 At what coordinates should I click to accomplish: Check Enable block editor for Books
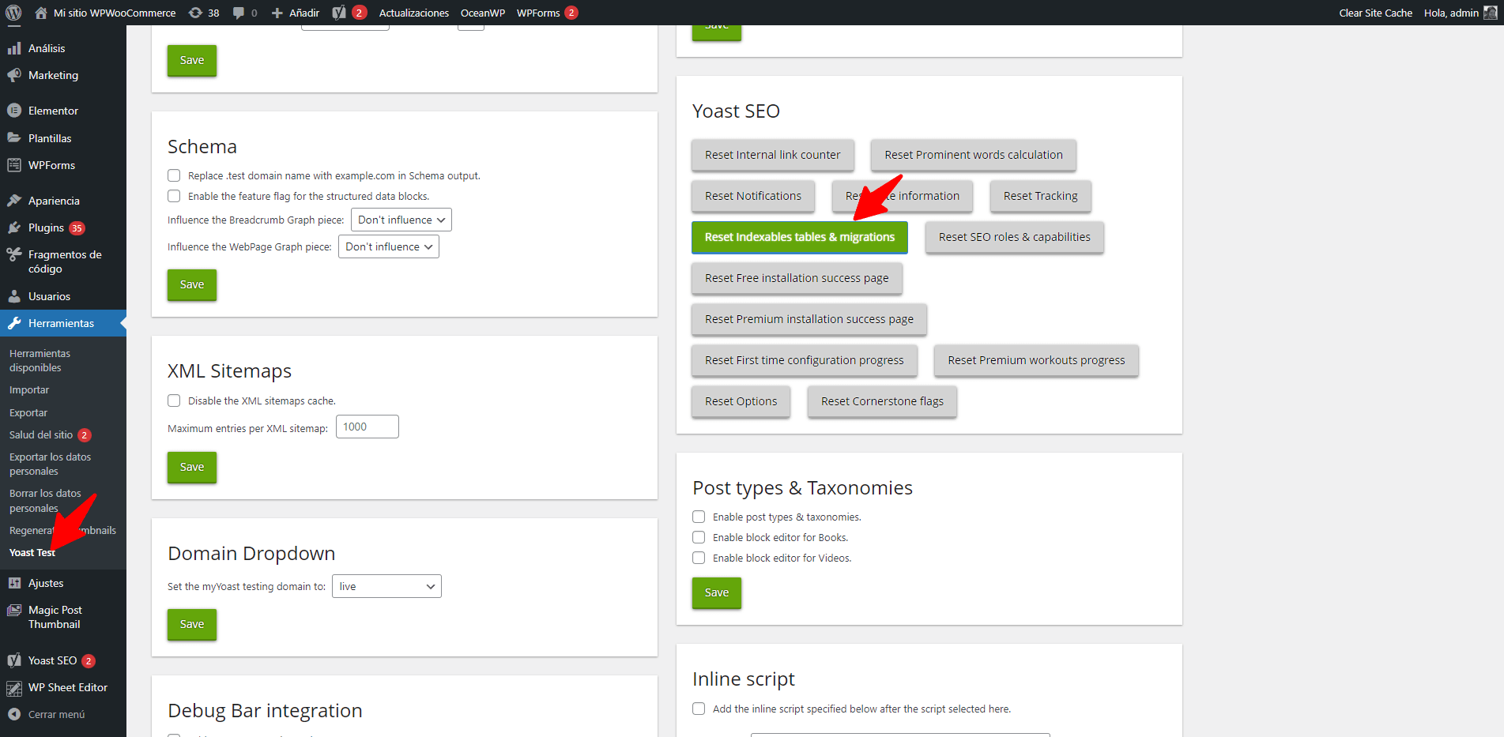[699, 537]
